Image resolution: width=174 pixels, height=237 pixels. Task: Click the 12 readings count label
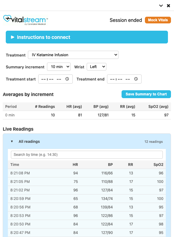tap(154, 142)
